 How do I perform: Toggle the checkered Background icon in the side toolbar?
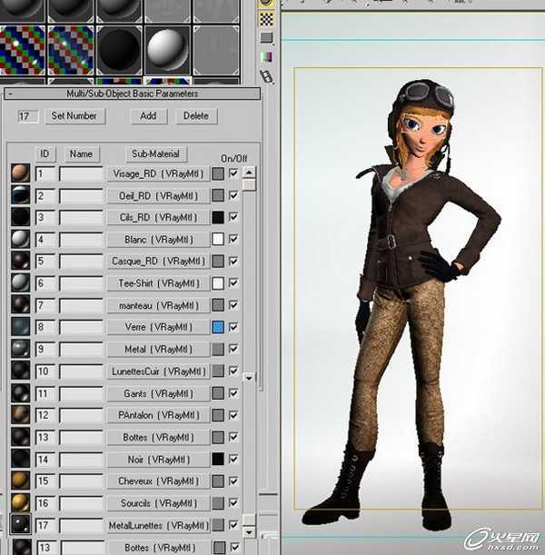(x=266, y=19)
